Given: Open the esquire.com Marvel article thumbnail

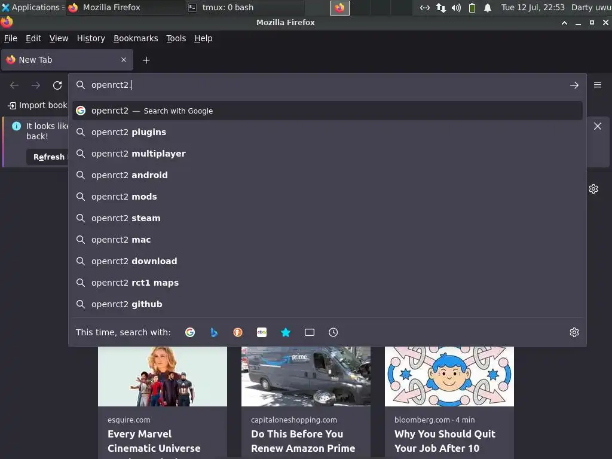Looking at the screenshot, I should click(x=163, y=377).
